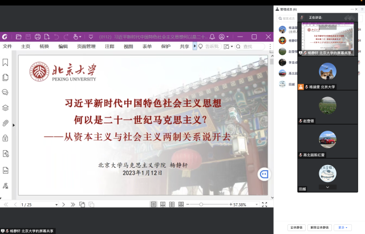
Task: Switch to the 主页 tab
Action: click(26, 46)
